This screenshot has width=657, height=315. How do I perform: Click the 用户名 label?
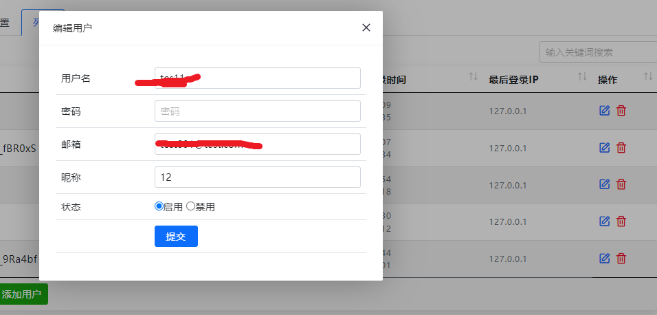tap(76, 78)
